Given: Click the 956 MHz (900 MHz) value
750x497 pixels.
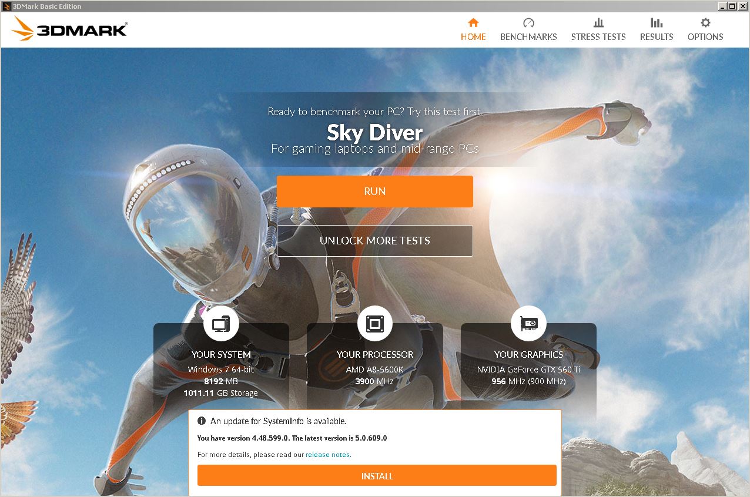Looking at the screenshot, I should tap(528, 381).
